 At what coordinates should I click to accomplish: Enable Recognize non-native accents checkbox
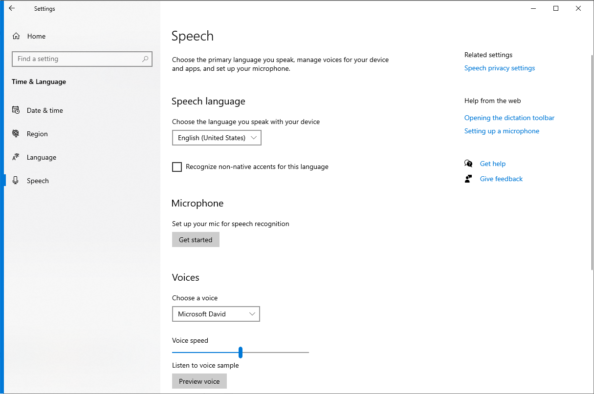point(177,167)
